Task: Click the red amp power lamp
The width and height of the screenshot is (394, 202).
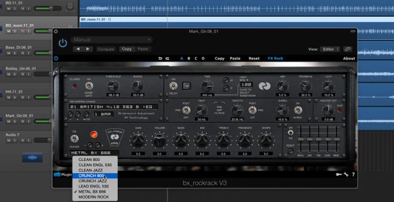Action: coord(94,135)
